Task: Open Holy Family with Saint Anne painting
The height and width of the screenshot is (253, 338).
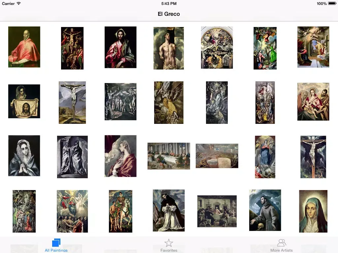Action: (313, 102)
